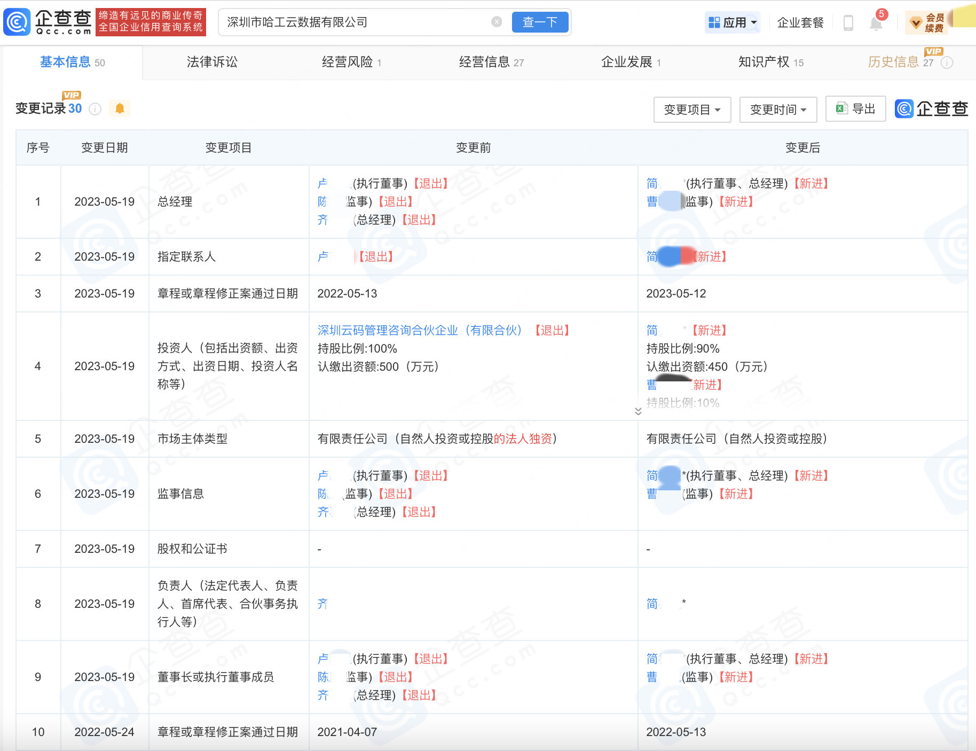Viewport: 976px width, 751px height.
Task: Open the 变更项目 filter dropdown
Action: coord(692,109)
